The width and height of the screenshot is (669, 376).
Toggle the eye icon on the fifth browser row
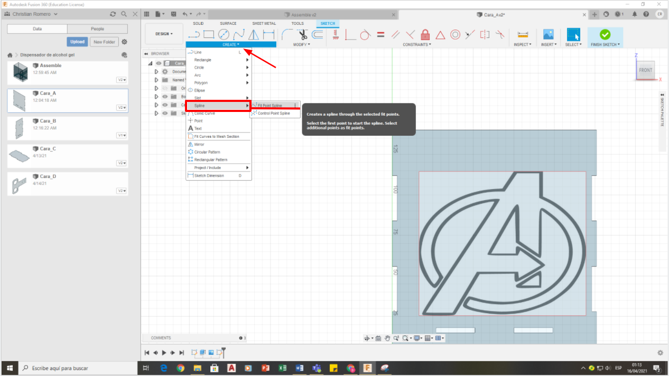(x=165, y=105)
